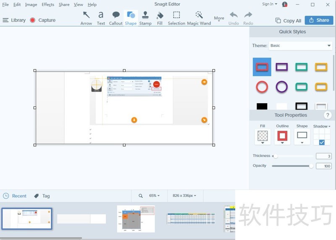The image size is (336, 240).
Task: Expand the 65% zoom level dropdown
Action: pos(154,196)
